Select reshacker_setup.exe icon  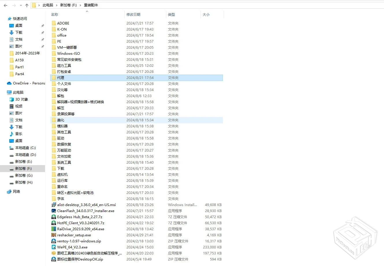(54, 235)
